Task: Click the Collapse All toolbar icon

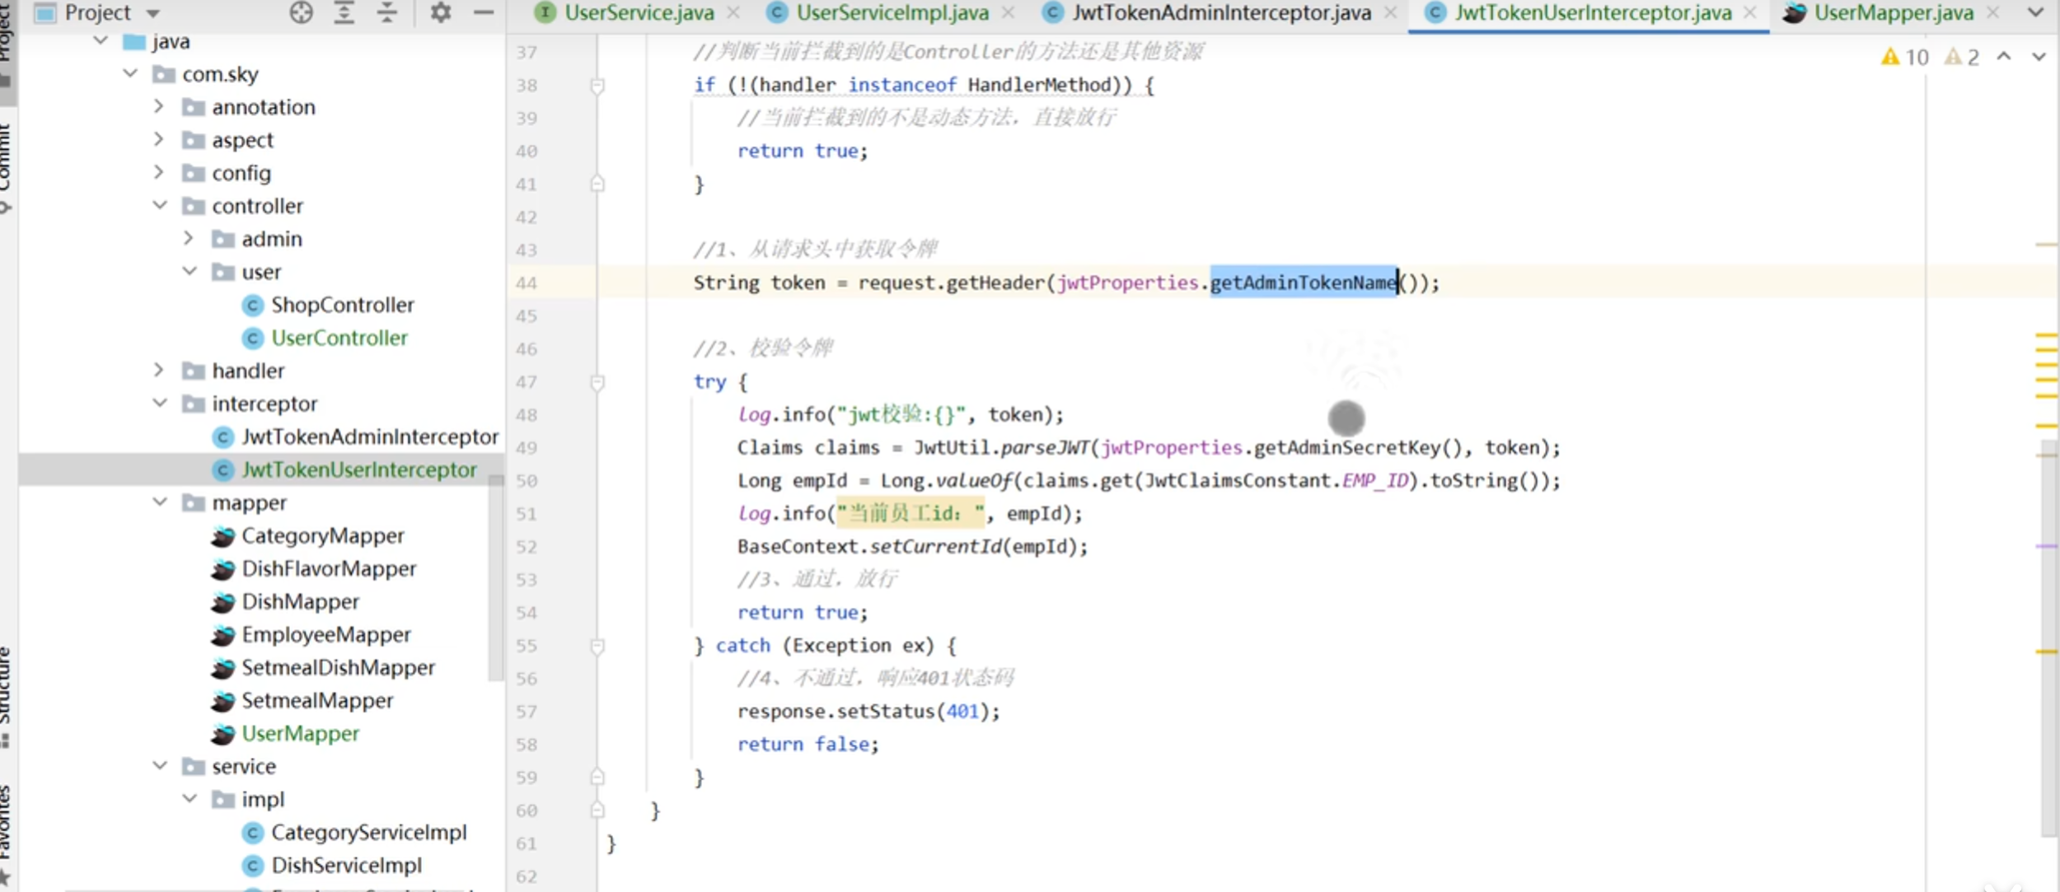Action: [387, 12]
